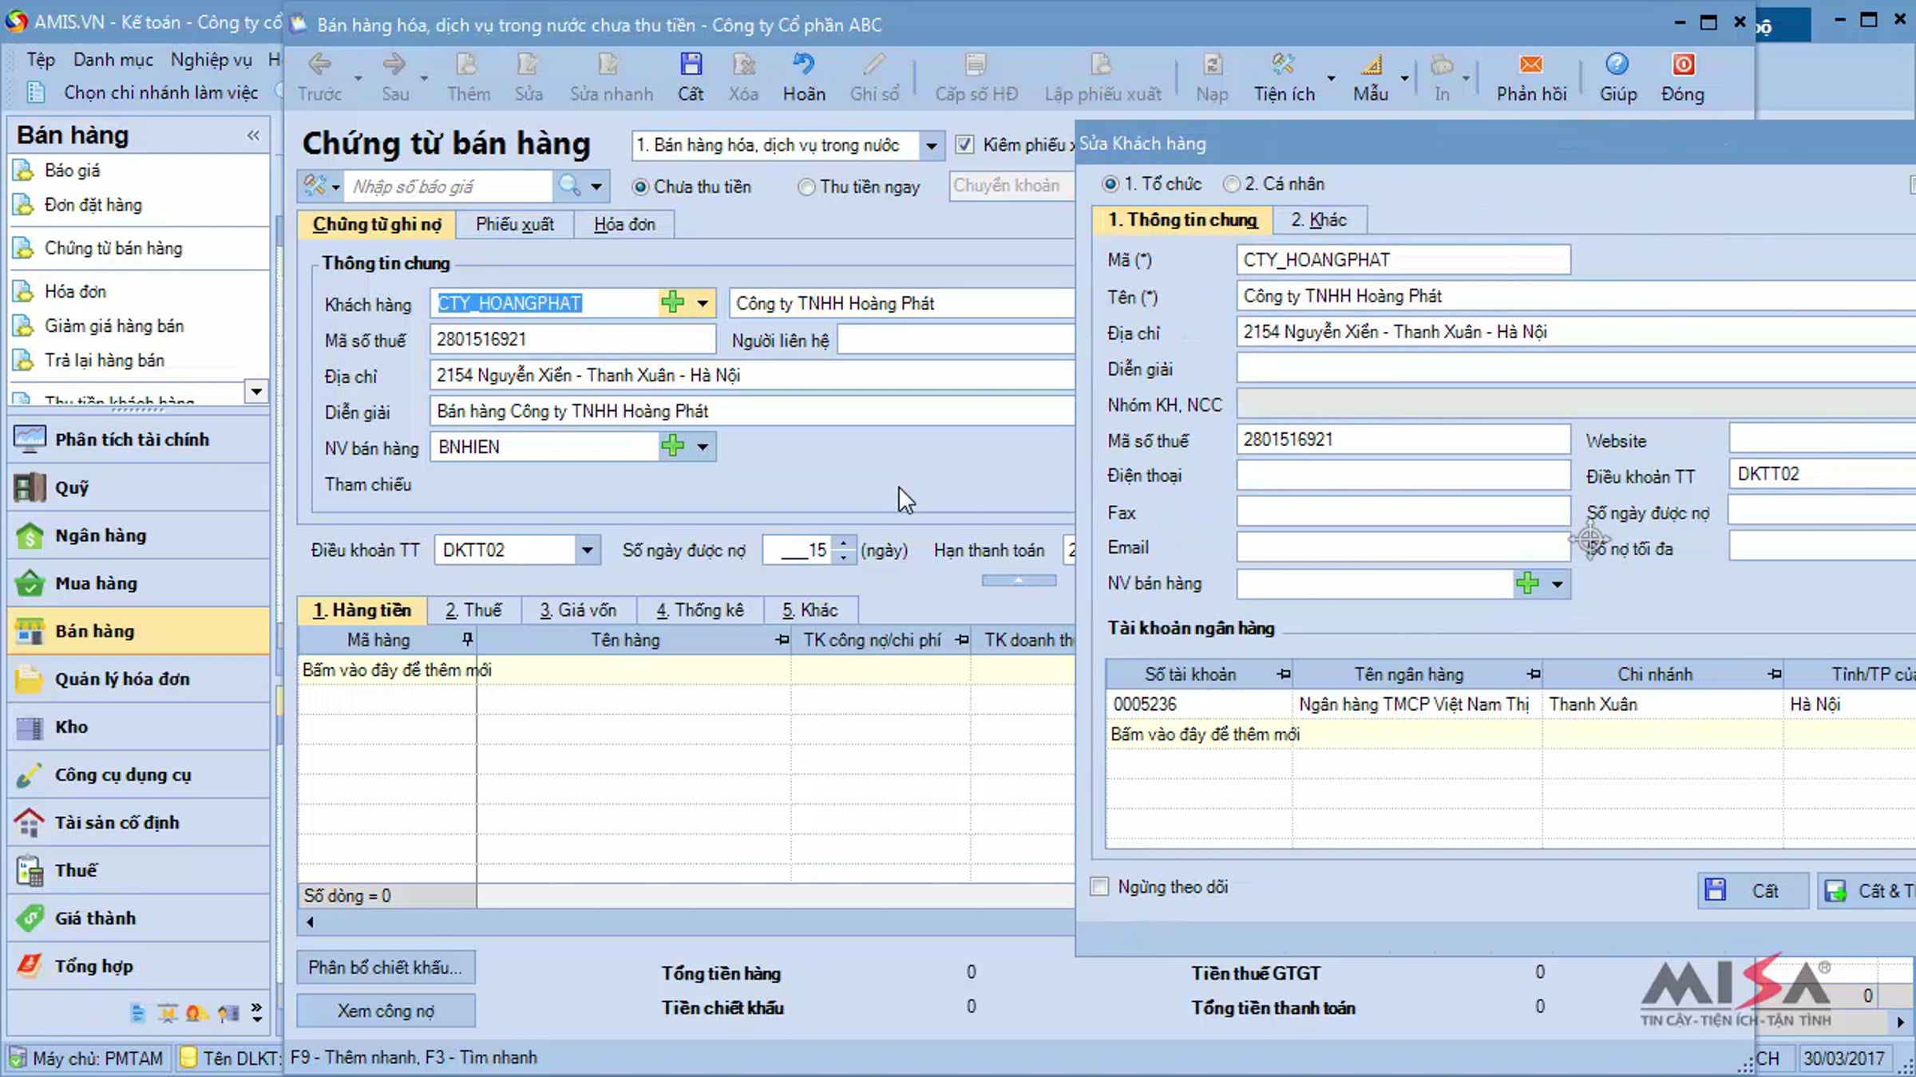Open Quỹ cash module in sidebar

(139, 487)
